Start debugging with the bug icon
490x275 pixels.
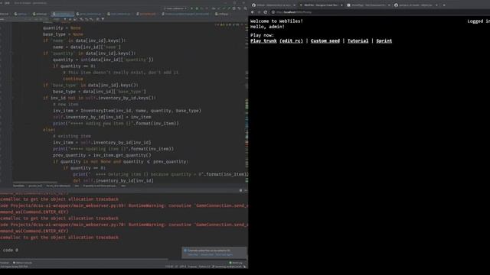pos(197,8)
